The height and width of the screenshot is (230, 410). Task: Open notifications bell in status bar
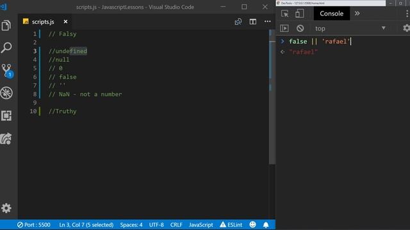[266, 225]
